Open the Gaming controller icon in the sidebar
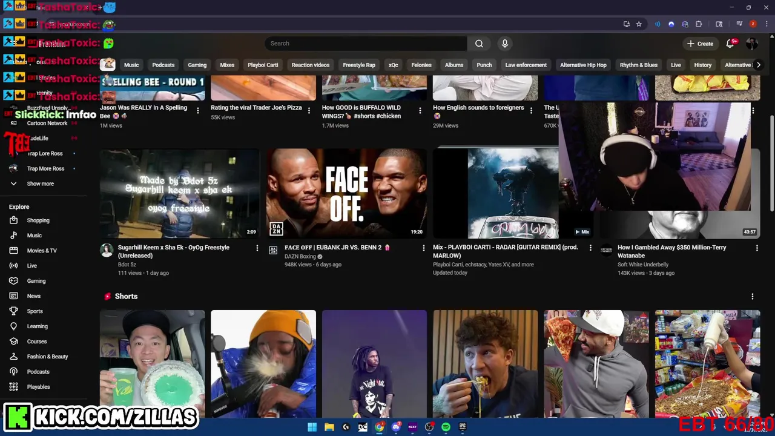775x436 pixels. (x=13, y=281)
